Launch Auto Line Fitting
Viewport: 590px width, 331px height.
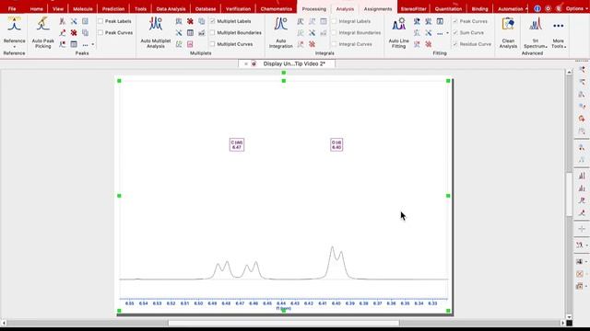point(398,32)
